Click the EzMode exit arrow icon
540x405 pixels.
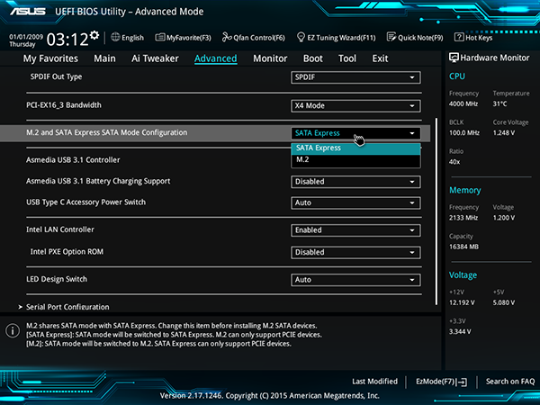pos(463,382)
